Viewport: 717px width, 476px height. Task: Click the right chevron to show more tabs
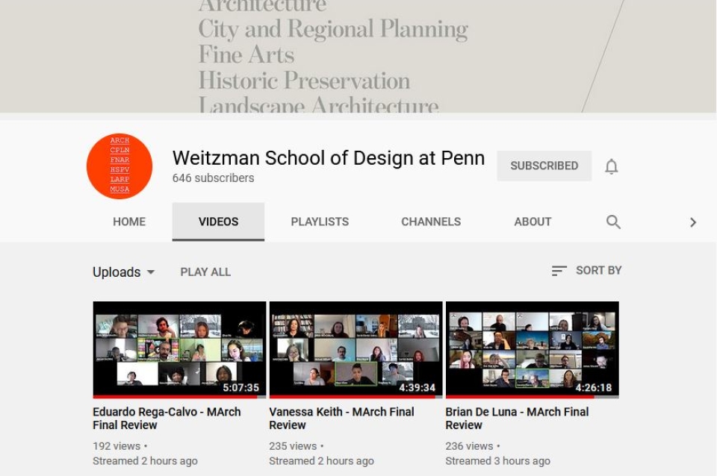pos(693,222)
